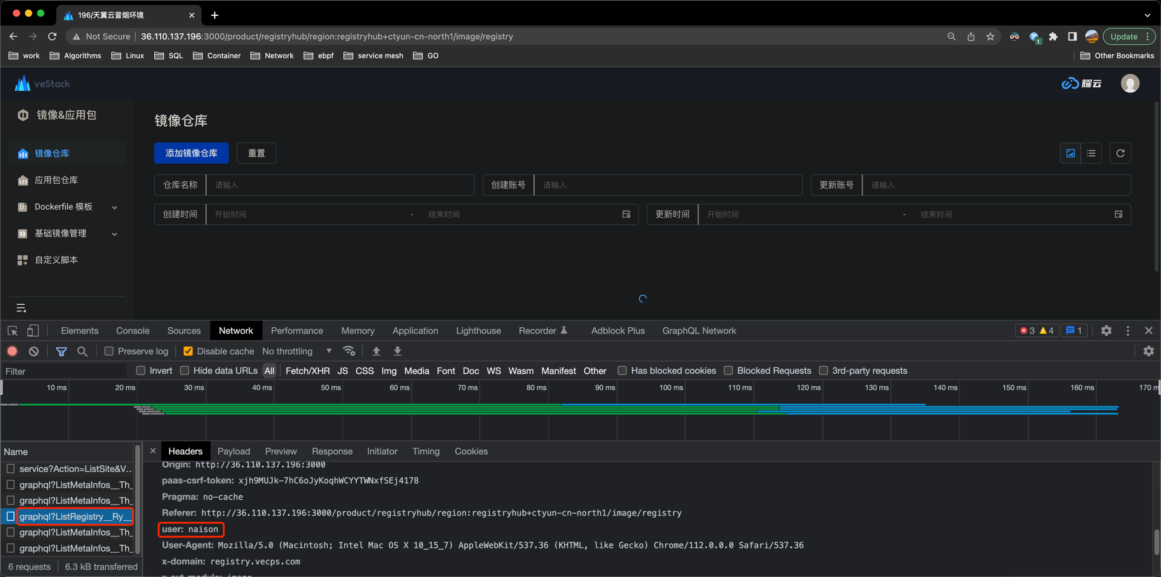Click the 添加镜像仓库 button

click(x=191, y=154)
